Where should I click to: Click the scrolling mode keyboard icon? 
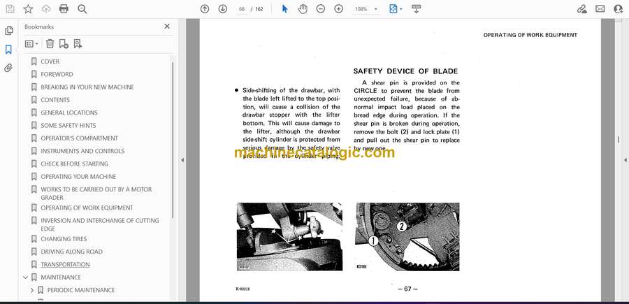416,9
